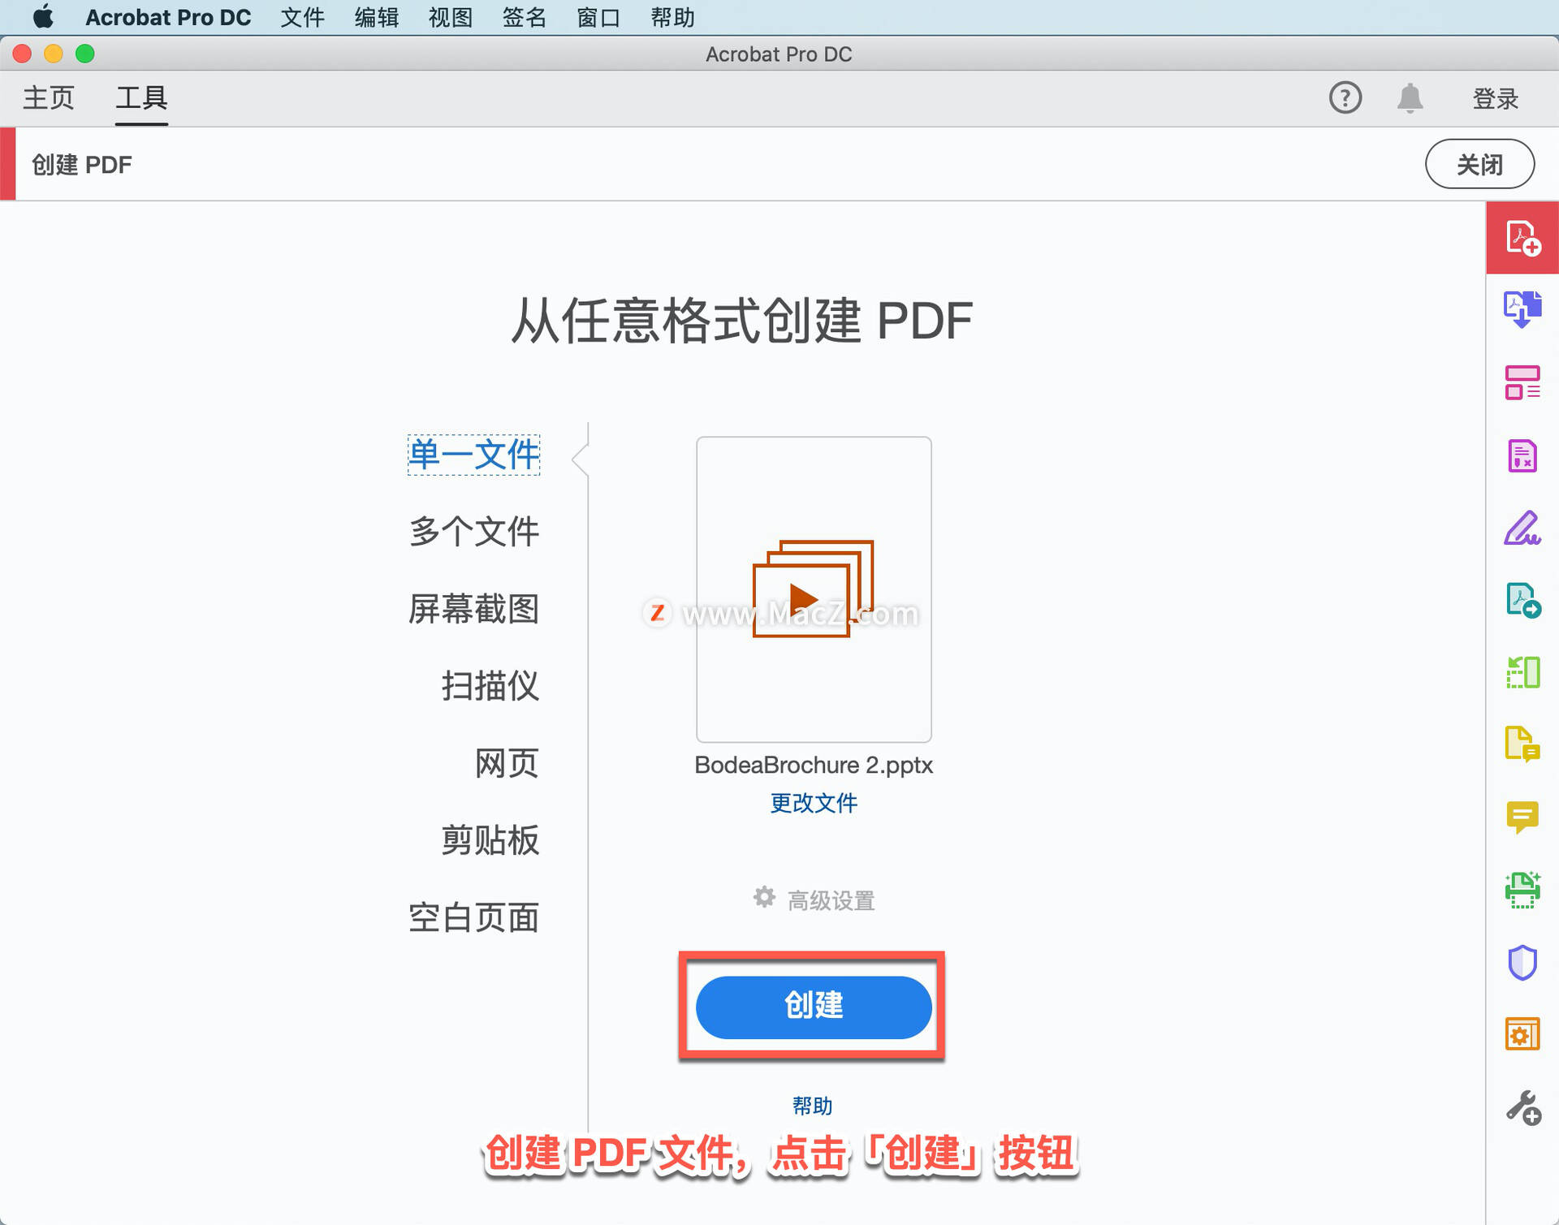Select 屏幕截图 creation option
The image size is (1559, 1225).
[474, 609]
